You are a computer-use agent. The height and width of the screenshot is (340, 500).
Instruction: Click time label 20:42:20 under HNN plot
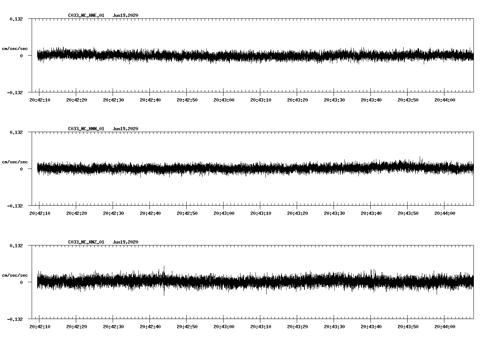(x=77, y=213)
